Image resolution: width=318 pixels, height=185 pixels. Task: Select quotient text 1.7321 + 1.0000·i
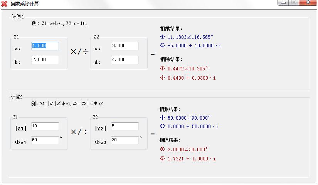191,159
